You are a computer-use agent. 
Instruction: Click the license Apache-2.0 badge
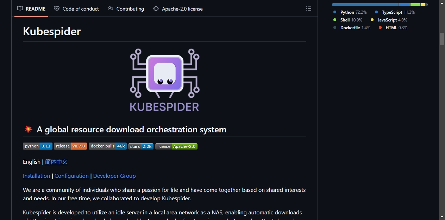pyautogui.click(x=176, y=146)
